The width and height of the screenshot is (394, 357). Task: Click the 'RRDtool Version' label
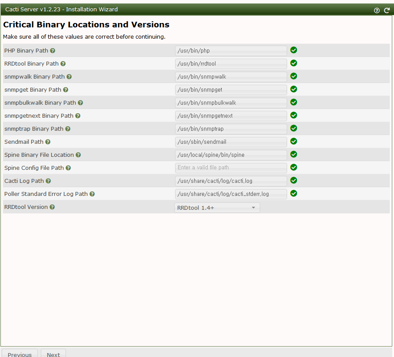tap(26, 207)
